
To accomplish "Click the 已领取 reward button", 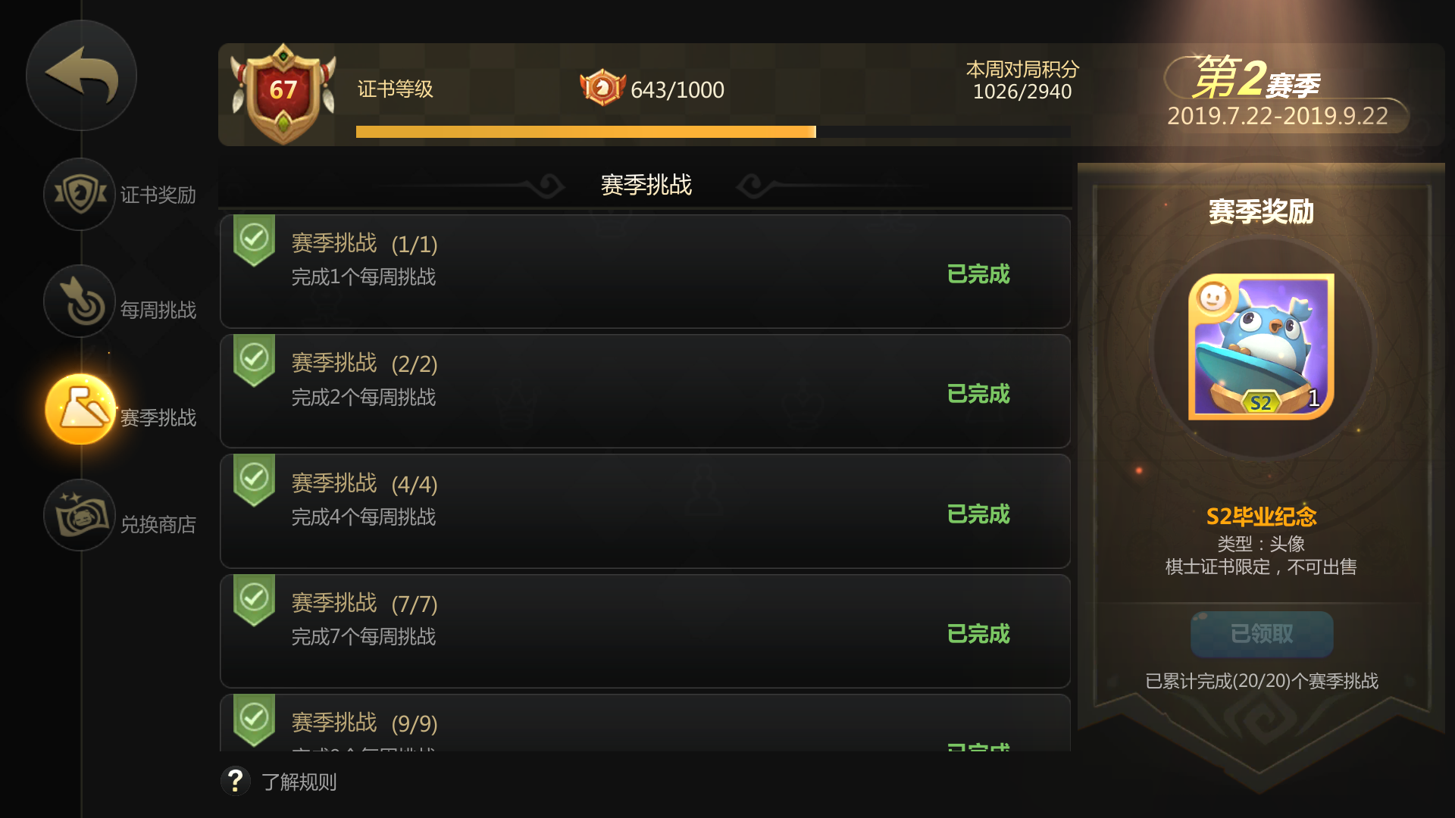I will (1262, 634).
